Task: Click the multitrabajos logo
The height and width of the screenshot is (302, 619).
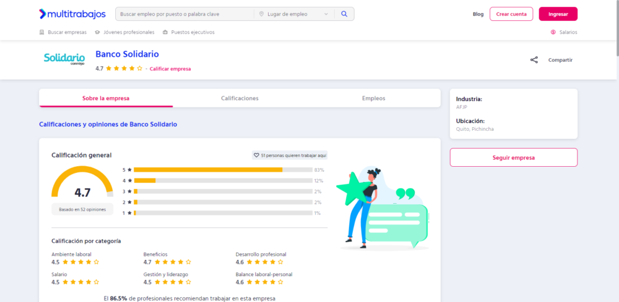Action: 72,14
